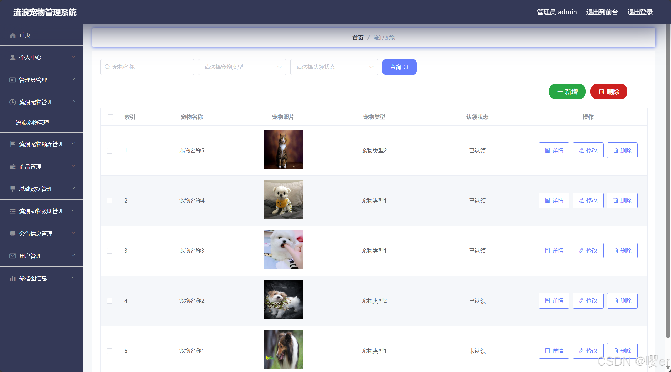Click the search magnifier in 查询 button
Image resolution: width=671 pixels, height=372 pixels.
tap(406, 67)
